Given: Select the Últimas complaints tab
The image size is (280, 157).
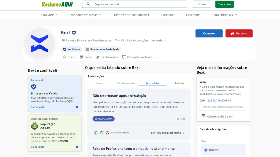Looking at the screenshot, I should 98,83.
